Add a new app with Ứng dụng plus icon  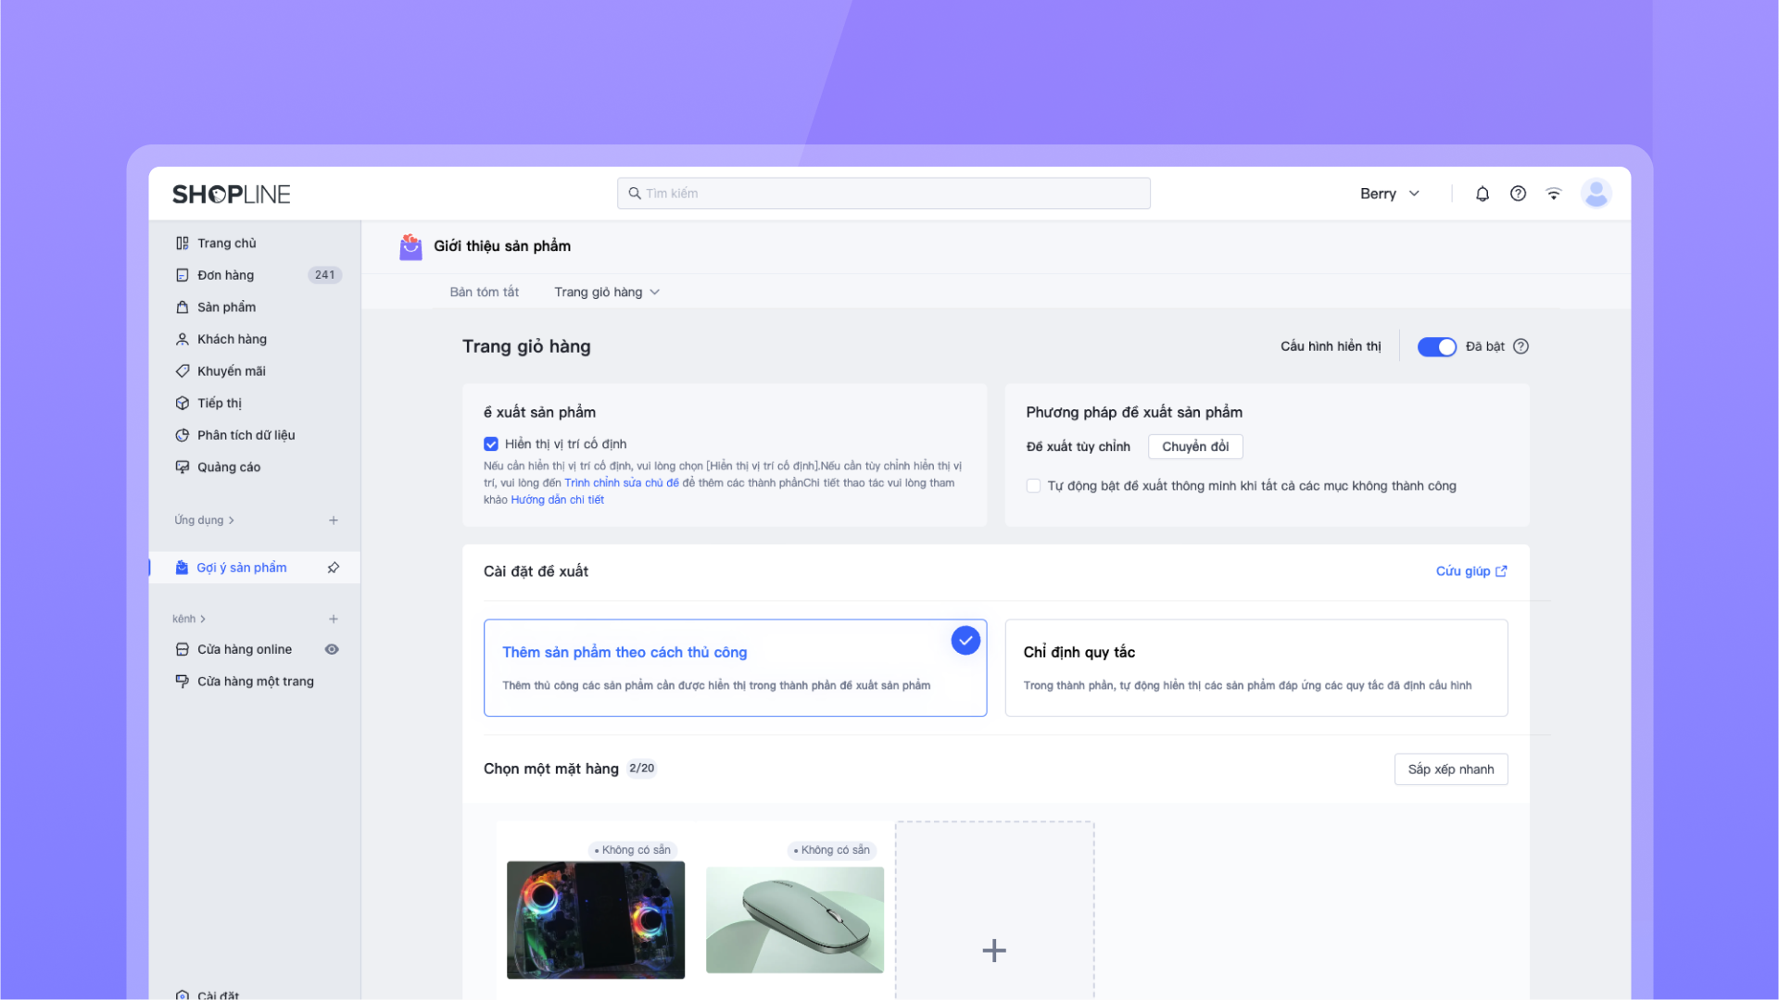pos(334,520)
